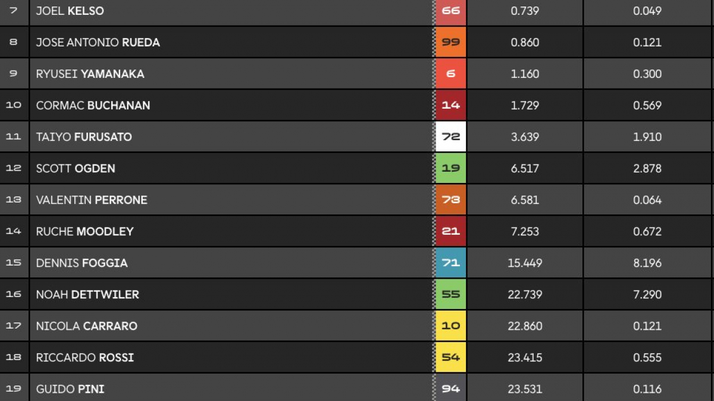Screen dimensions: 714x401
Task: Click the grey number 94 badge
Action: pyautogui.click(x=450, y=389)
